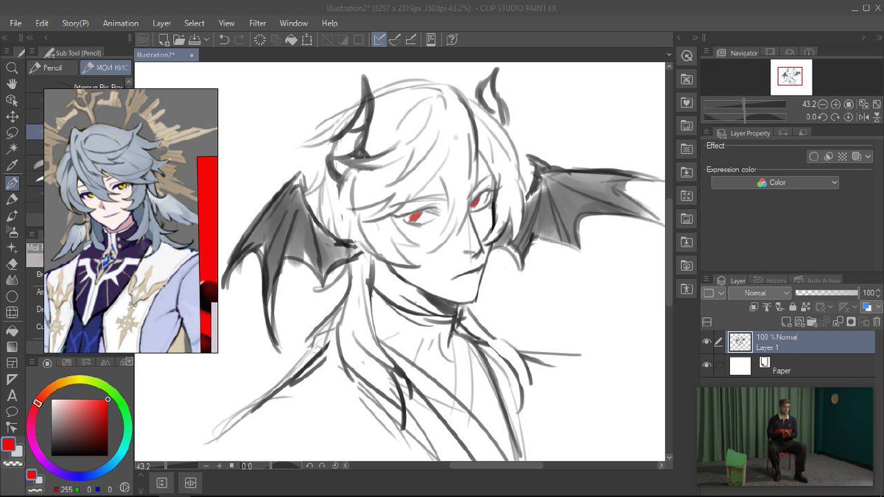Image resolution: width=884 pixels, height=497 pixels.
Task: Zoom out in the Navigator panel
Action: [823, 105]
